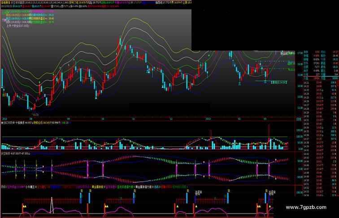The height and width of the screenshot is (218, 339).
Task: Click the 7177 turnover amount value
Action: tap(317, 67)
